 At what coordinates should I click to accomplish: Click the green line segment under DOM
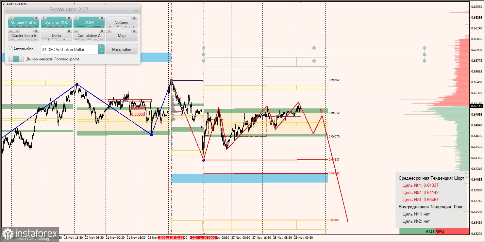(x=81, y=26)
